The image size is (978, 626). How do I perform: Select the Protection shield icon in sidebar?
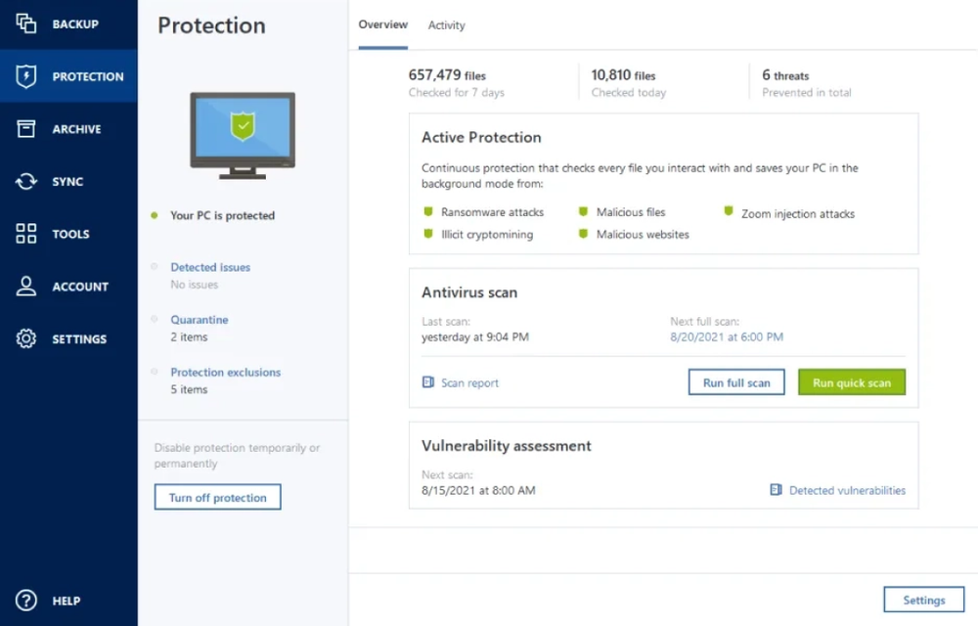click(23, 76)
